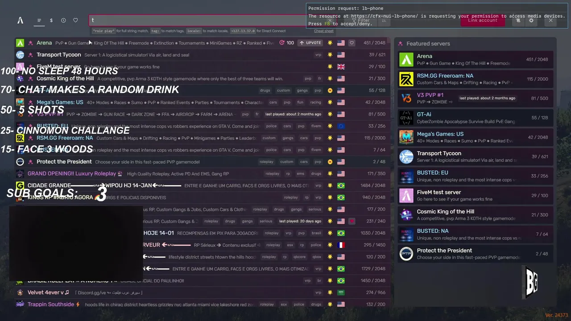Click the Arena row green logo icon
The image size is (571, 321).
(x=20, y=43)
